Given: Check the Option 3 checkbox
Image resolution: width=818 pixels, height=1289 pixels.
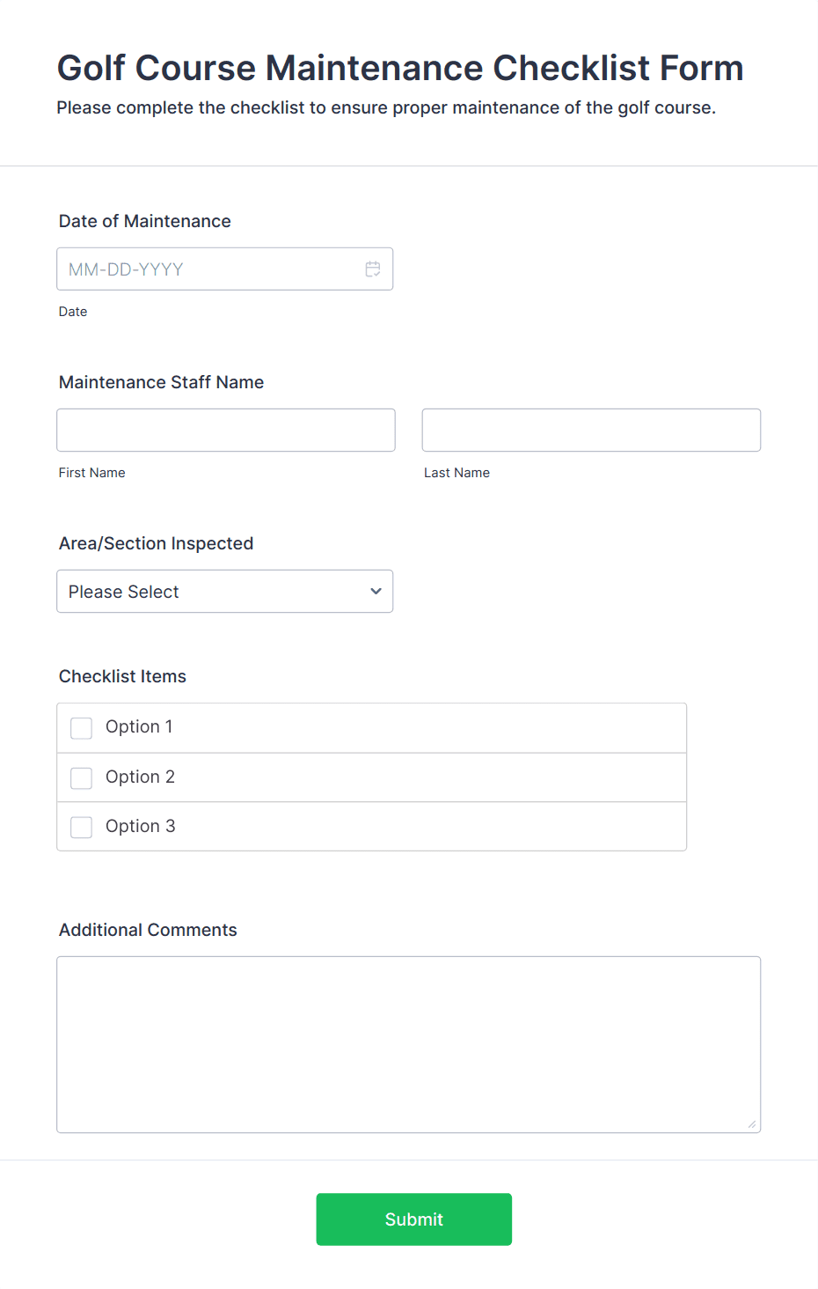Looking at the screenshot, I should pyautogui.click(x=81, y=827).
